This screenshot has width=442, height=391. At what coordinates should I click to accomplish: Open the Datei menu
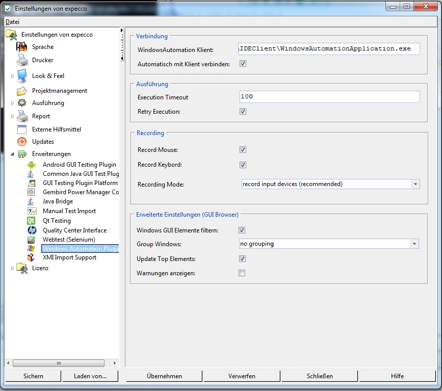pos(12,22)
